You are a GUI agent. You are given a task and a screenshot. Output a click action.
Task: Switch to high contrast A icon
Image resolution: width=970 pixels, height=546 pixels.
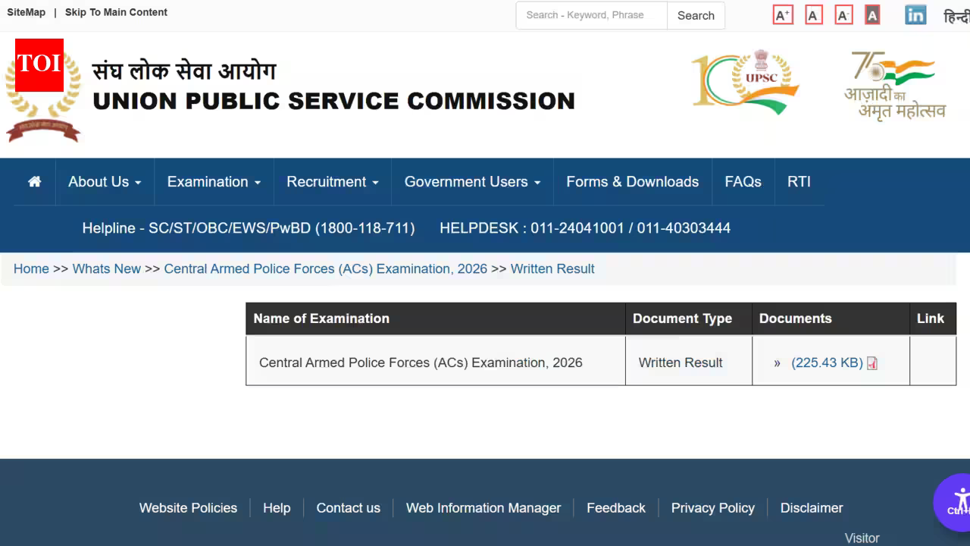(x=872, y=15)
